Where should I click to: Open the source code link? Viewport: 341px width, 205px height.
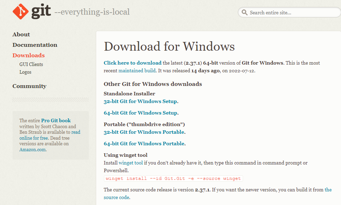tap(116, 197)
